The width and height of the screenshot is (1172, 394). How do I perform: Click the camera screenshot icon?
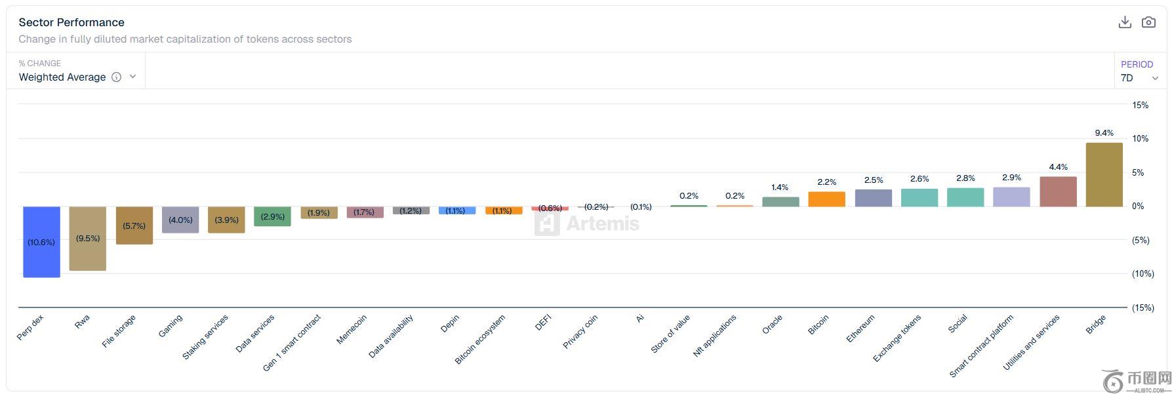click(1148, 22)
